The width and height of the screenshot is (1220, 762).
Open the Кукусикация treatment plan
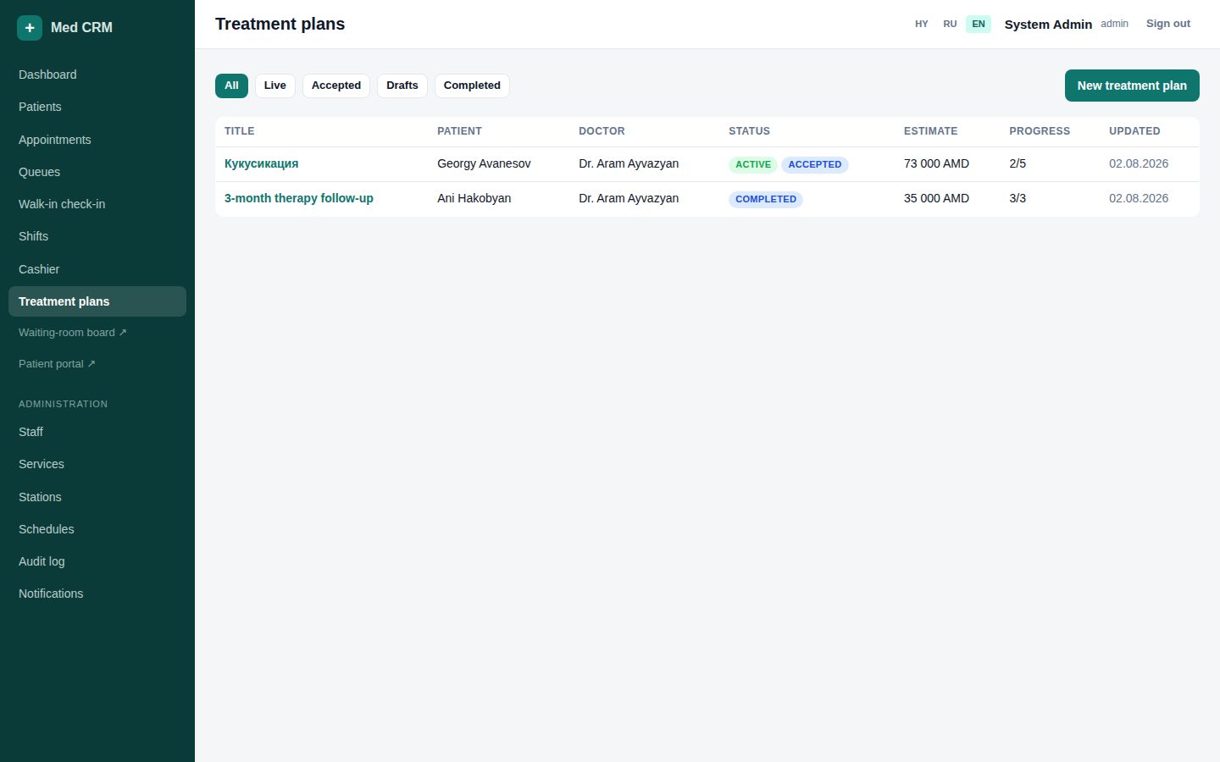(x=261, y=163)
